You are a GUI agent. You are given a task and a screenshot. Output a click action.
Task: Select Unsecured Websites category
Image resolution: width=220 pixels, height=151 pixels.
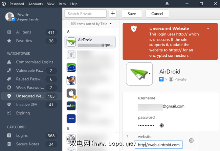(32, 96)
